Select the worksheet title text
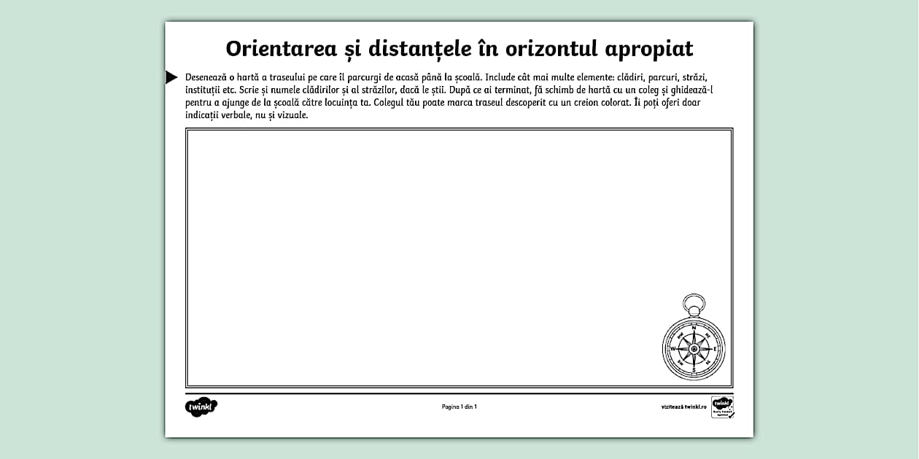The height and width of the screenshot is (459, 919). (459, 49)
